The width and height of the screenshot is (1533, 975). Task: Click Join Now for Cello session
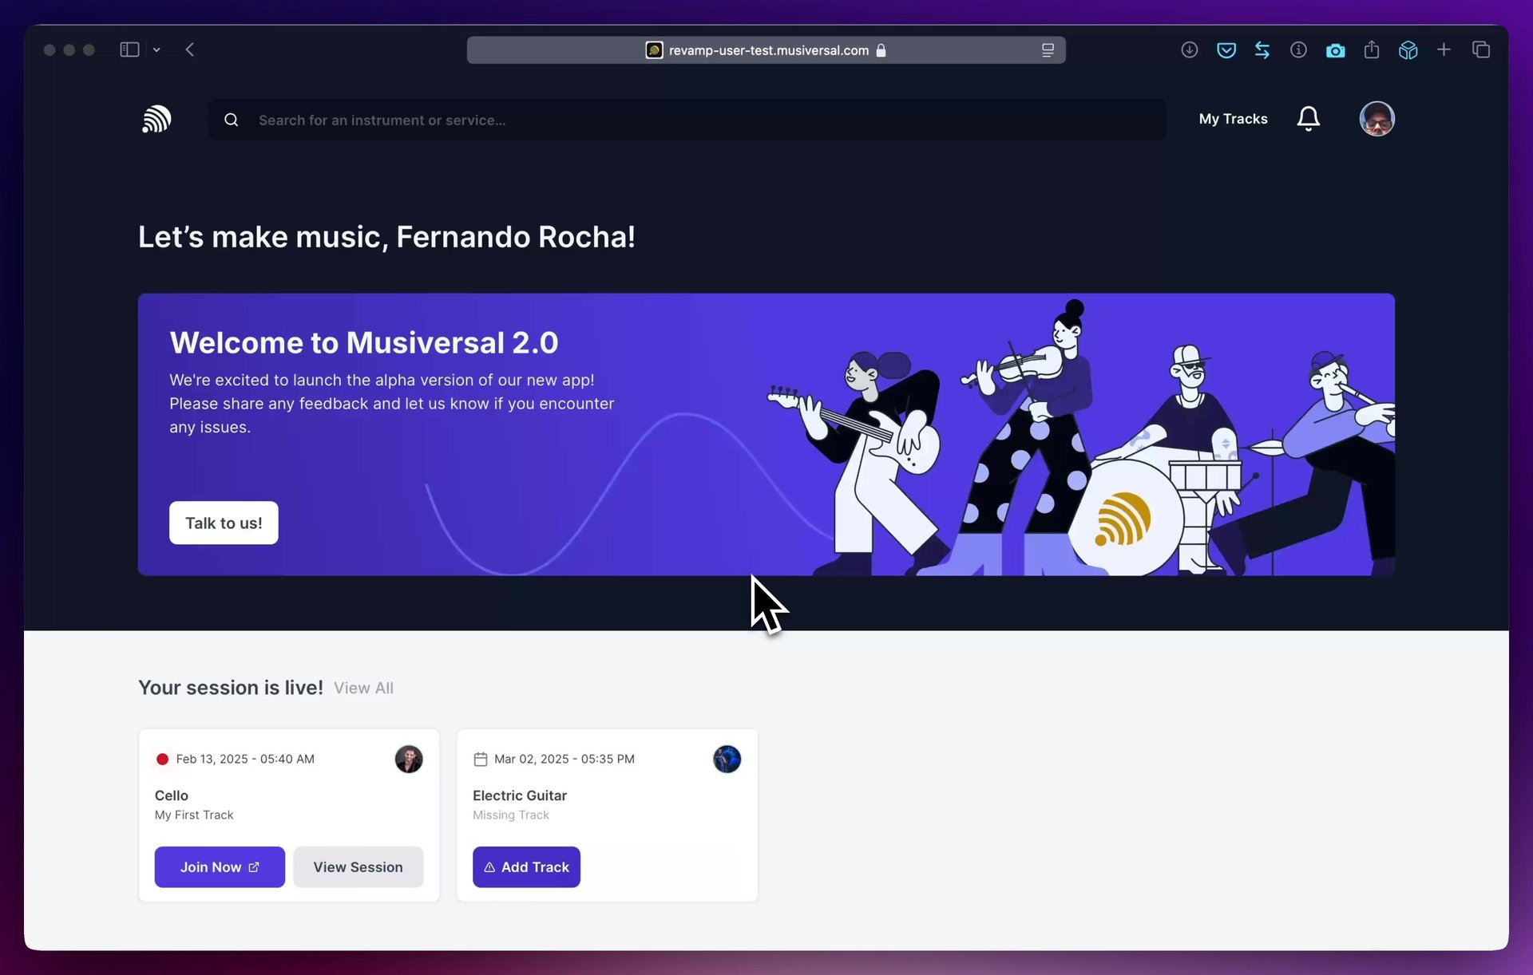(220, 866)
